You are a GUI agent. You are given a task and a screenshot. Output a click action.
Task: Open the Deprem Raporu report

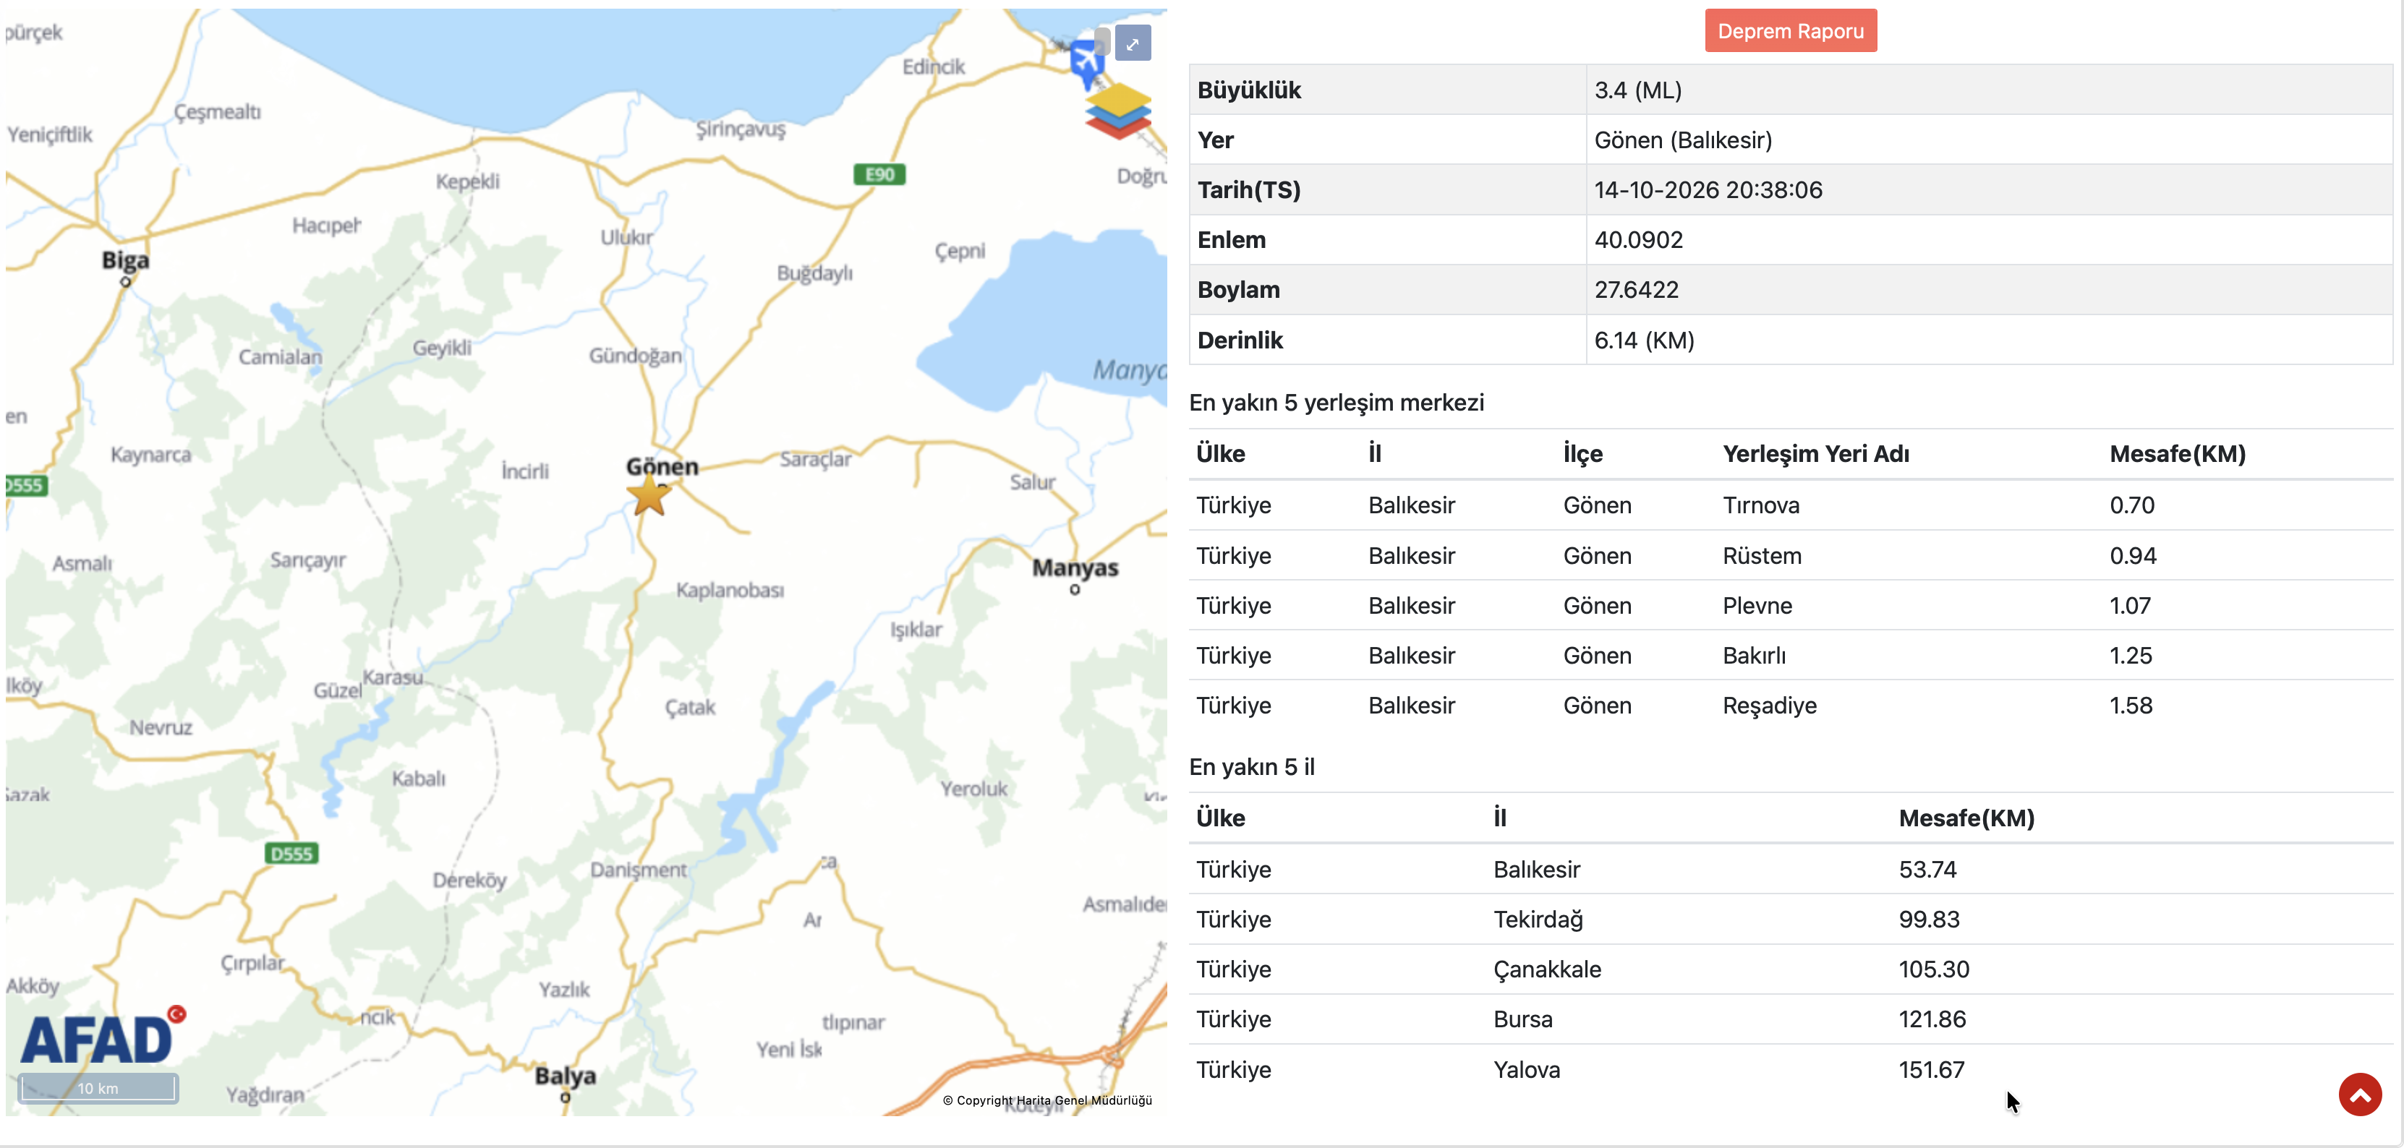coord(1790,31)
